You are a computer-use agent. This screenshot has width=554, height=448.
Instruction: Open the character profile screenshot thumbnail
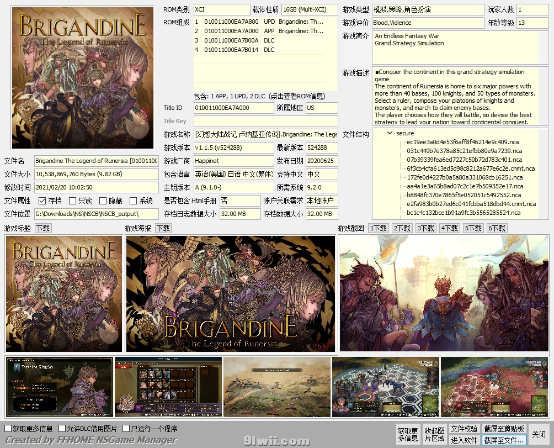[60, 387]
